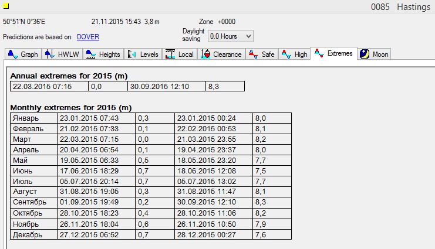Image resolution: width=435 pixels, height=249 pixels.
Task: Select the Октябрь month cell
Action: pos(33,213)
